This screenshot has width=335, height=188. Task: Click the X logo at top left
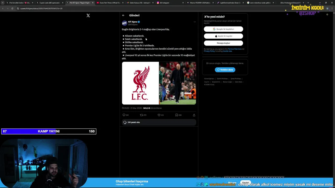pyautogui.click(x=88, y=15)
